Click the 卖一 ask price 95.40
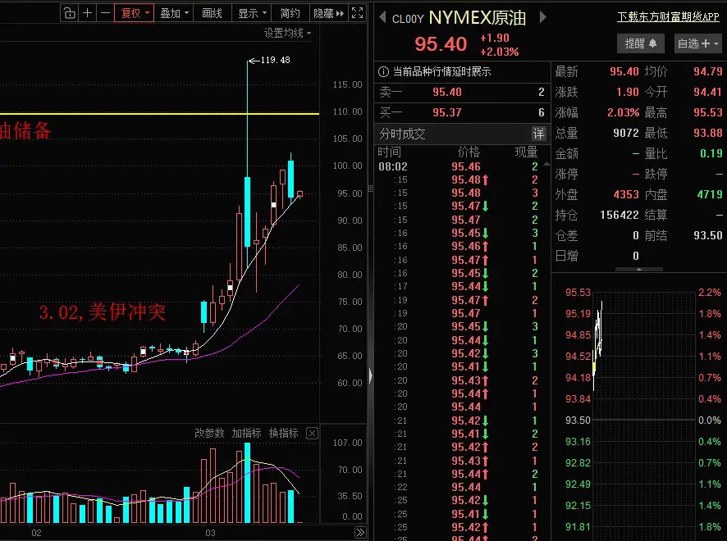 (x=447, y=92)
